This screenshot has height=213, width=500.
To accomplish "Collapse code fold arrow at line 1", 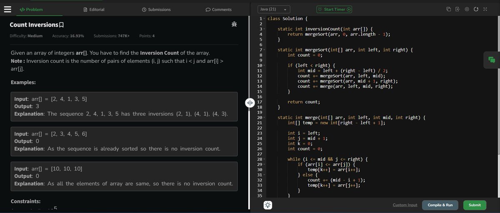I will click(x=264, y=19).
